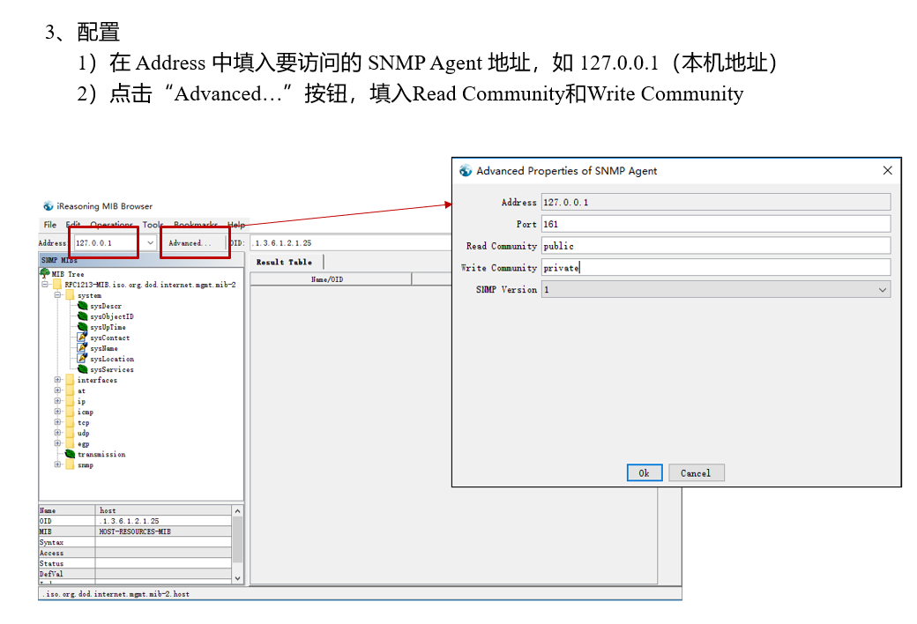Open the File menu

pos(50,225)
